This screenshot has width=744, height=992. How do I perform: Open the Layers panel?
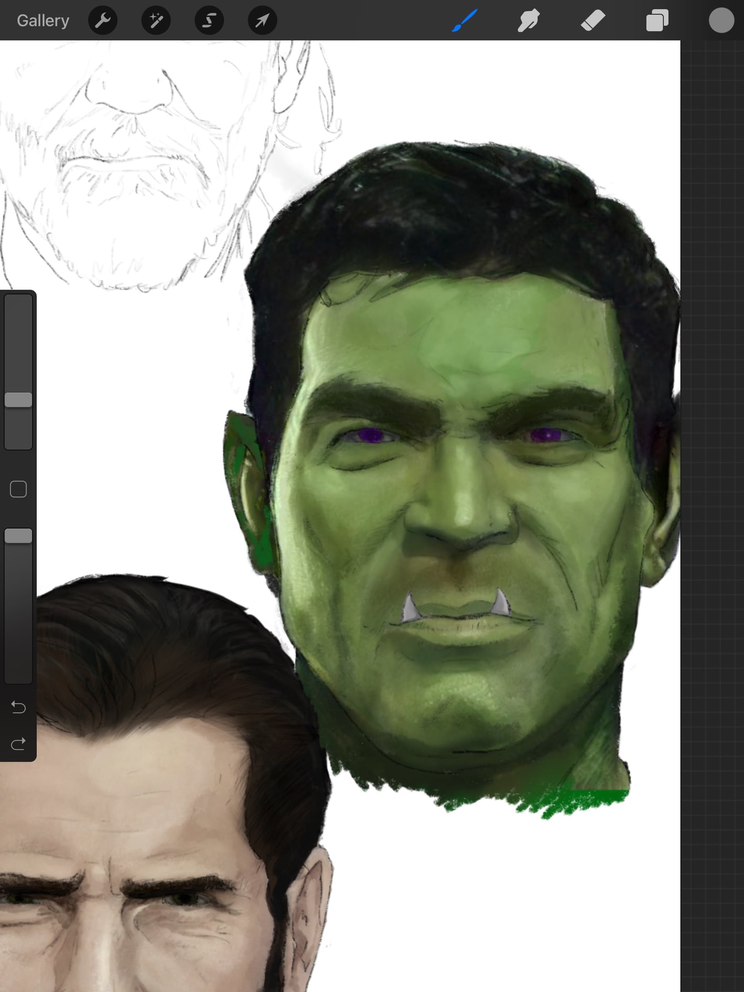pyautogui.click(x=657, y=20)
